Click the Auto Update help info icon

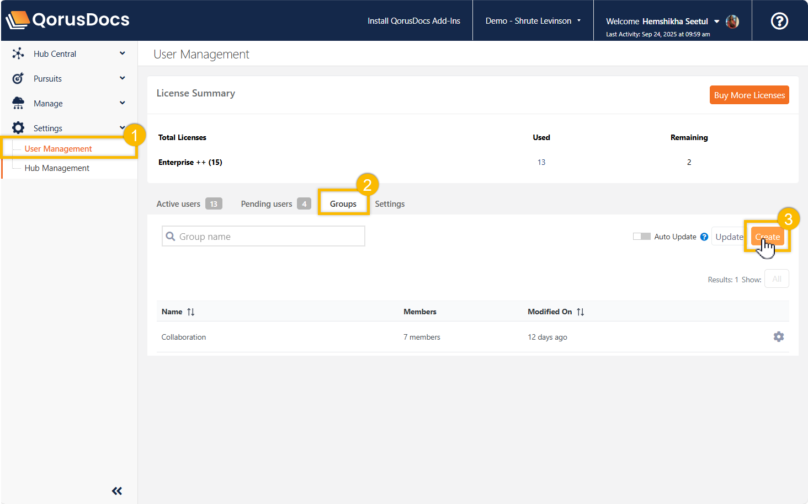(704, 237)
